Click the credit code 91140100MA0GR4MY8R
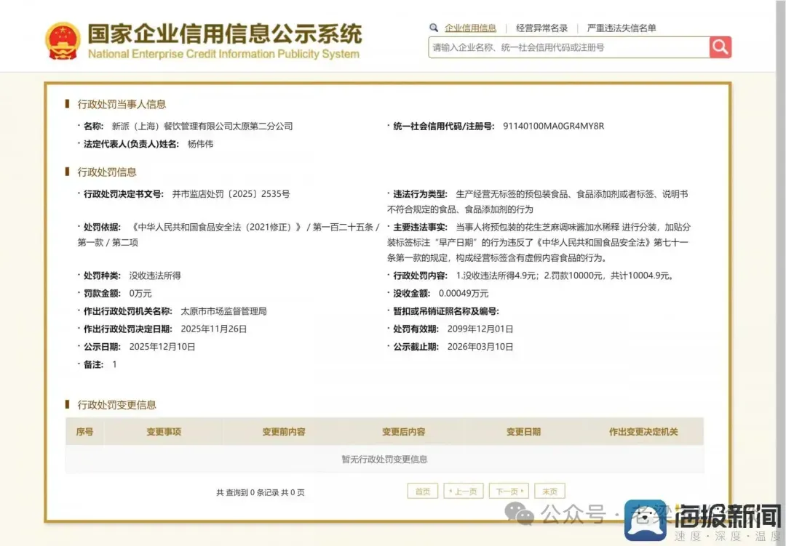This screenshot has width=786, height=546. pyautogui.click(x=553, y=127)
